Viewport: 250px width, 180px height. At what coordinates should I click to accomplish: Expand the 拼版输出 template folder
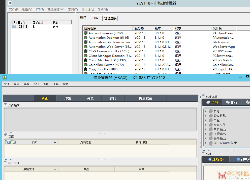click(x=205, y=134)
